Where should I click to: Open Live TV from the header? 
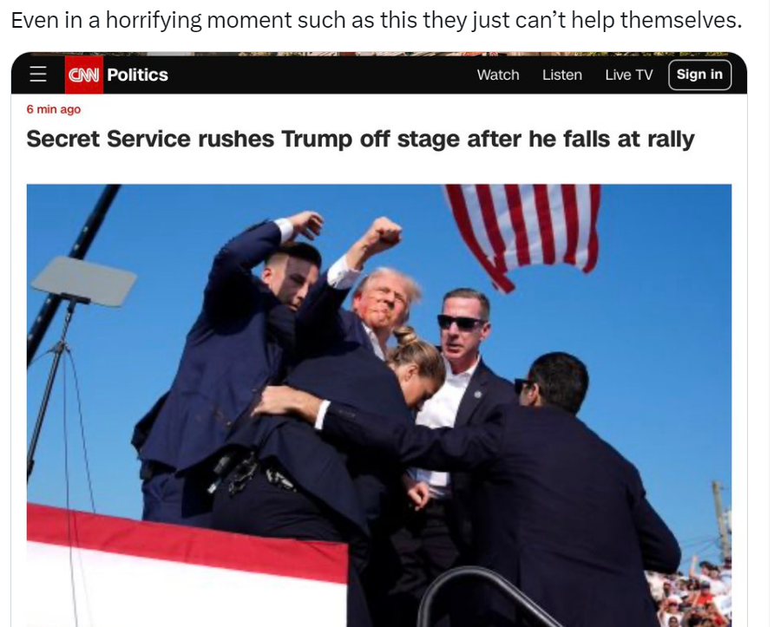629,75
